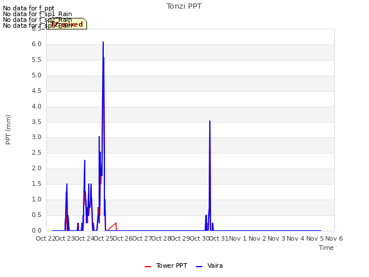Click the Nov 5 x-axis tick label
This screenshot has width=369, height=277.
click(x=315, y=238)
